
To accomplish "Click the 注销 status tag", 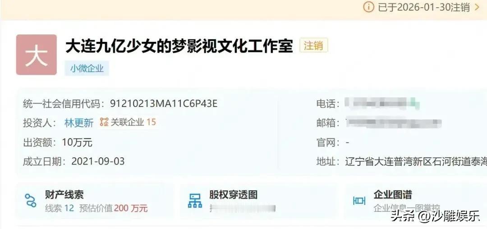I will 313,46.
